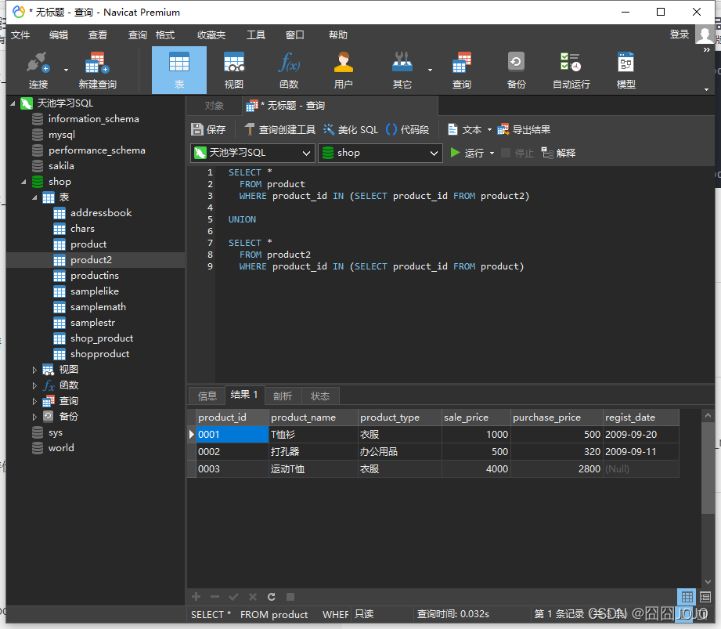Image resolution: width=721 pixels, height=629 pixels.
Task: Click the 导出结果 export result icon
Action: 524,130
